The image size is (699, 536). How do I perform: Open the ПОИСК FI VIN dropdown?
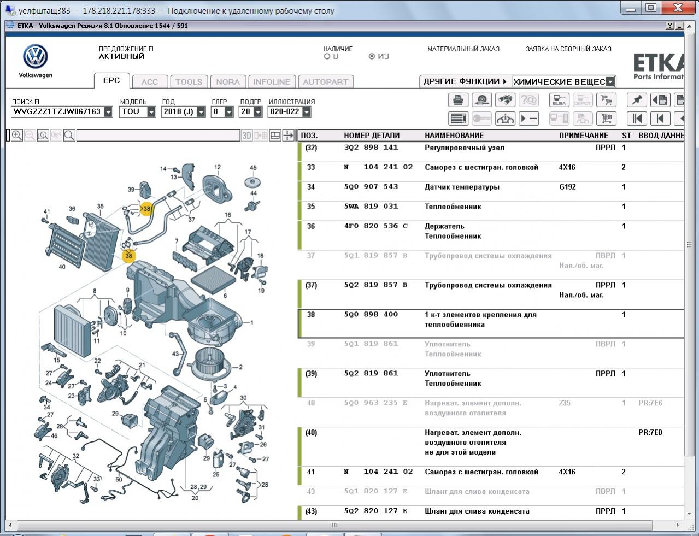click(x=108, y=112)
